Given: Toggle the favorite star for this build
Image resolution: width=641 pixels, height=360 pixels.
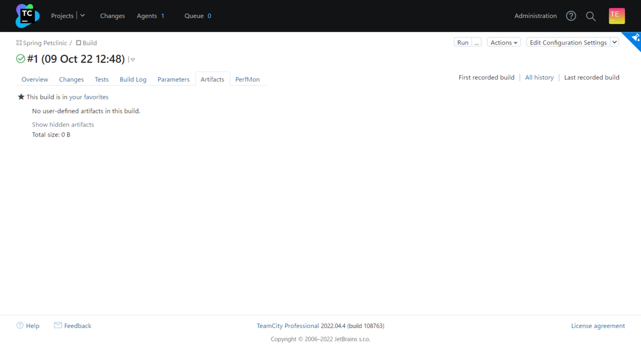Looking at the screenshot, I should [21, 97].
